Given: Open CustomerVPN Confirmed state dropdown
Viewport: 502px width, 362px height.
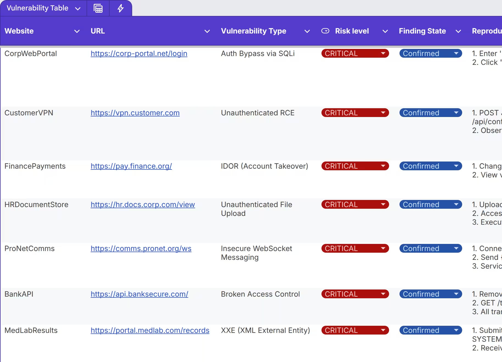Looking at the screenshot, I should tap(431, 113).
